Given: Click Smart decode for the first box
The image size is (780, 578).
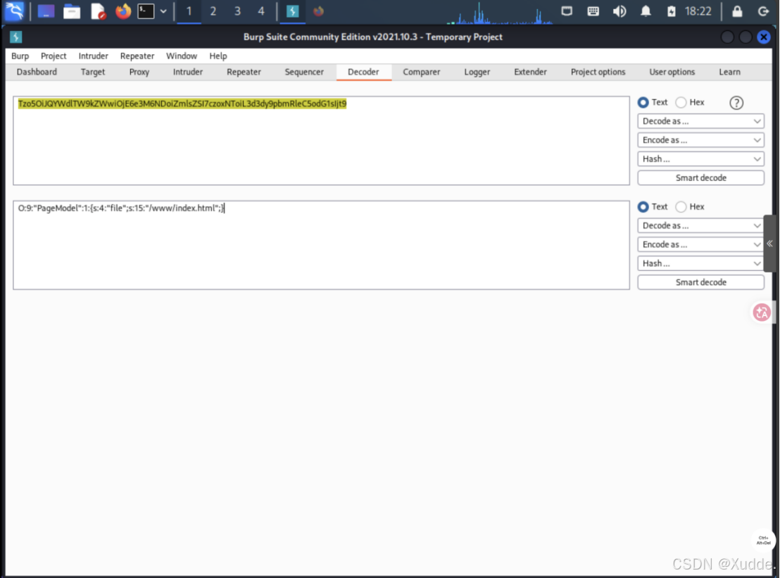Looking at the screenshot, I should point(701,177).
